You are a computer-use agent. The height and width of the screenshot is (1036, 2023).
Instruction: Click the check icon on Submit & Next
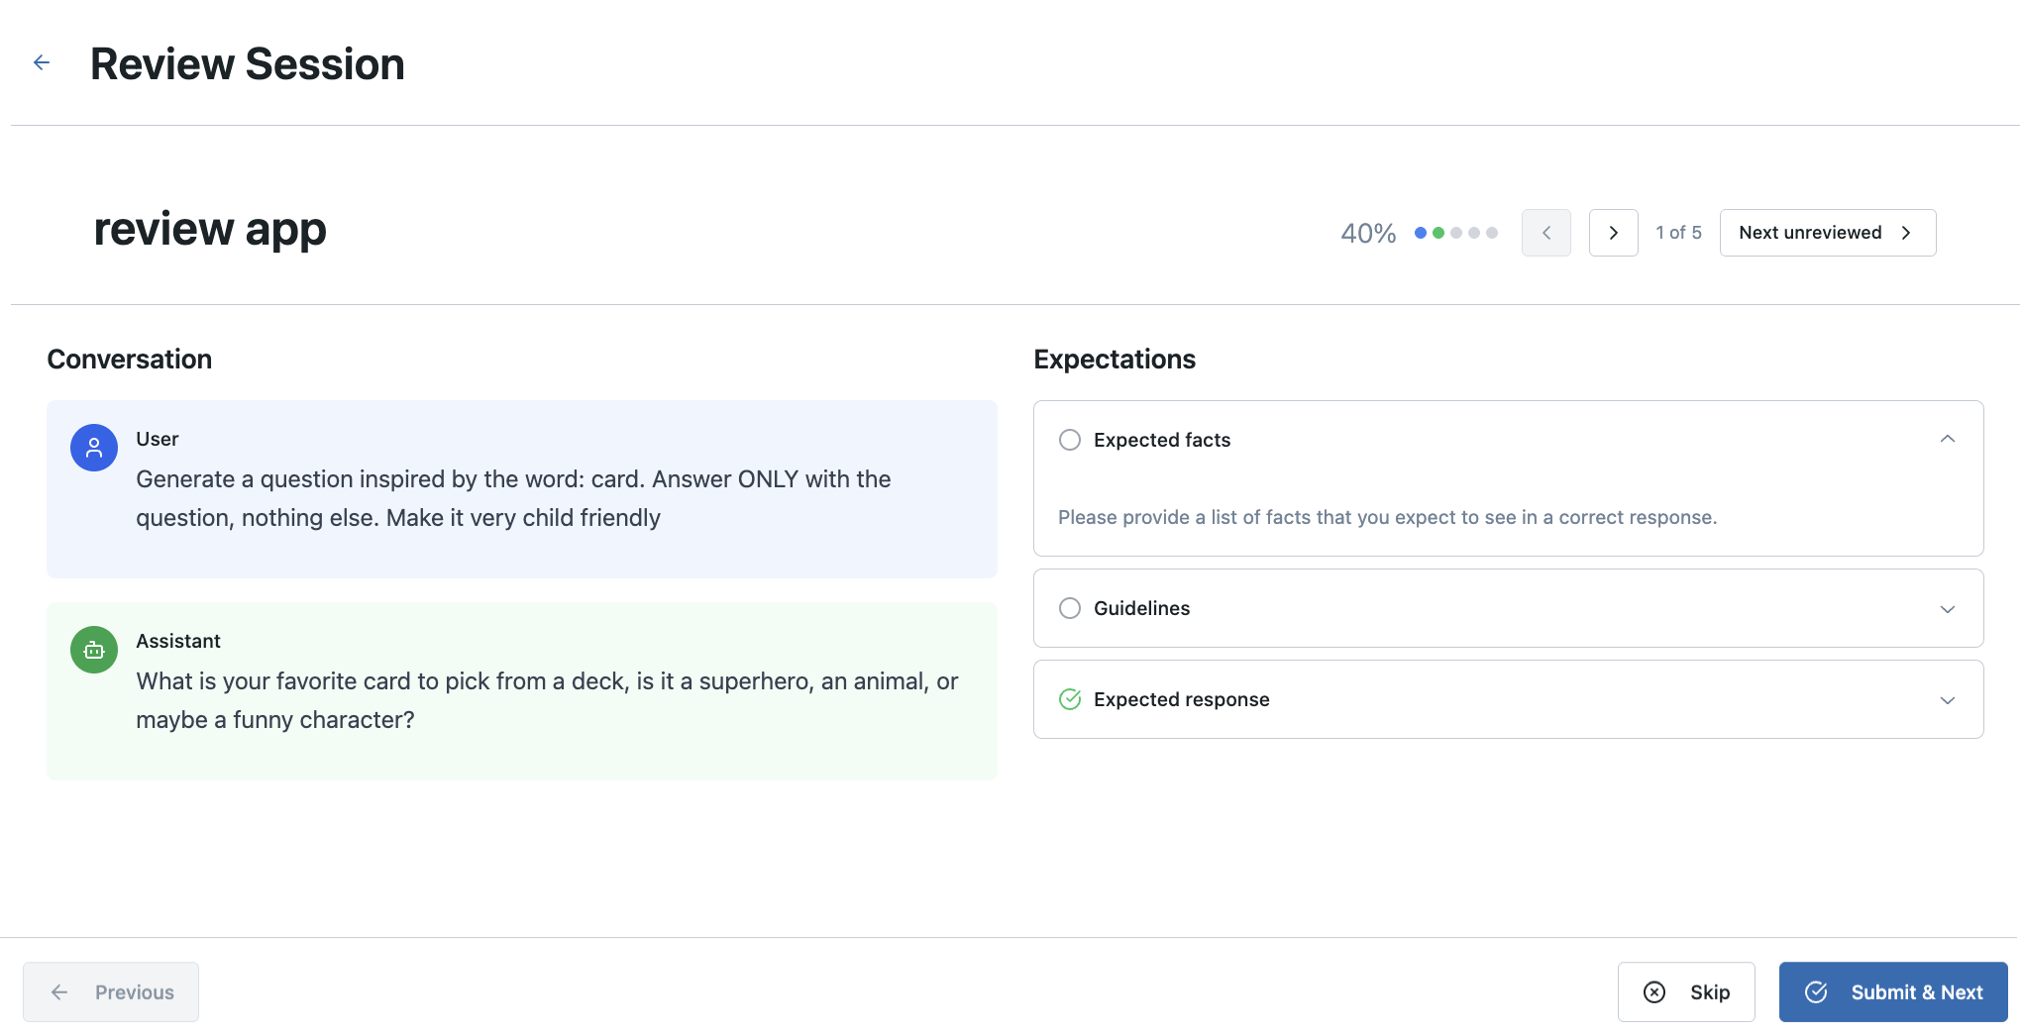click(1816, 992)
